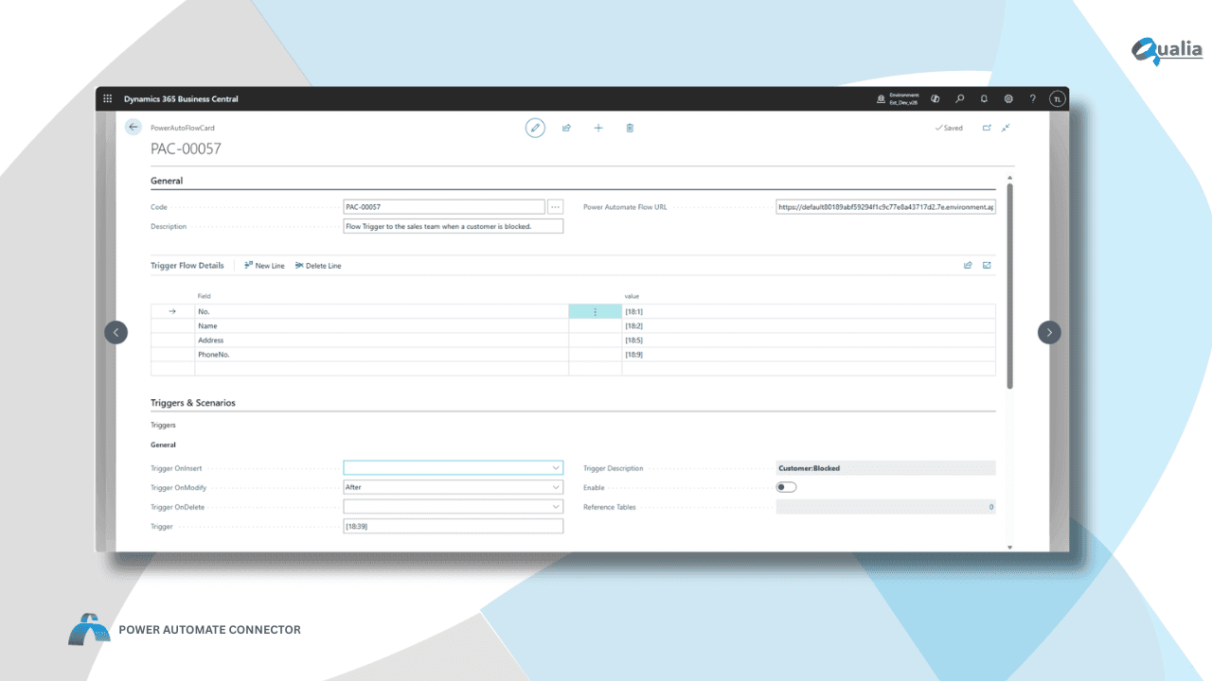Select the Address field cell

point(382,340)
